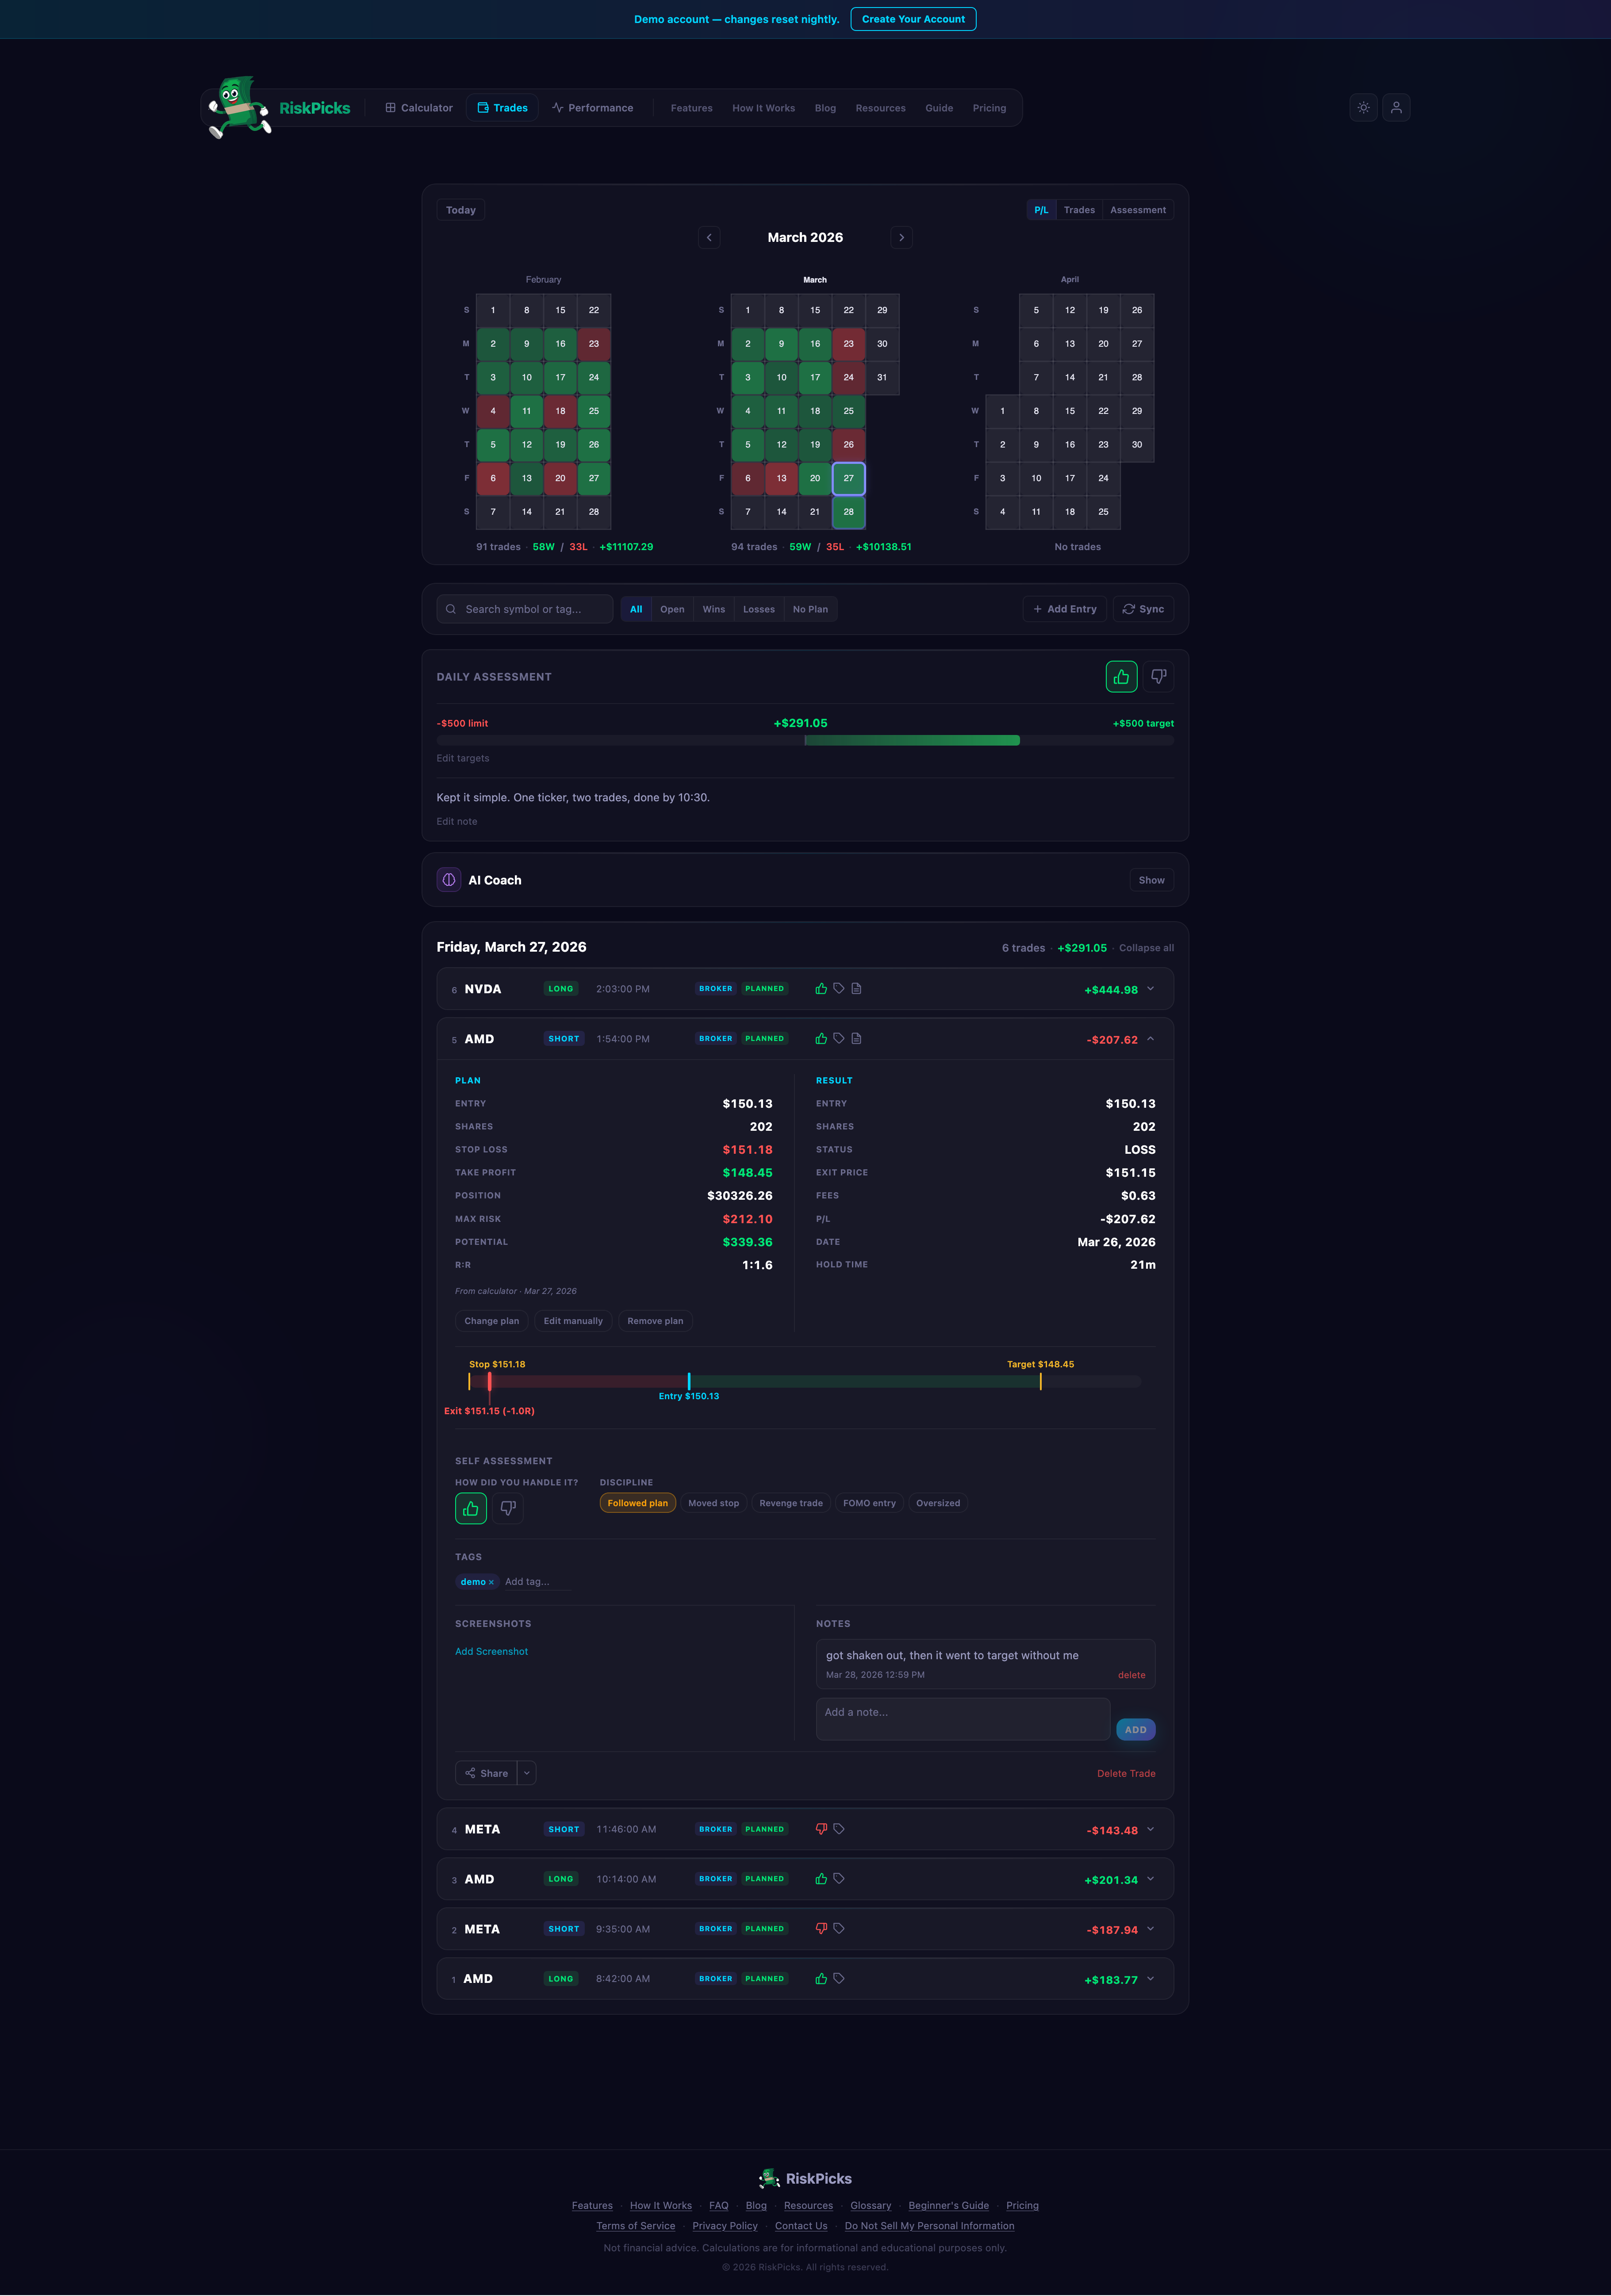Viewport: 1611px width, 2296px height.
Task: Click the tag icon on the NVDA trade
Action: (x=839, y=988)
